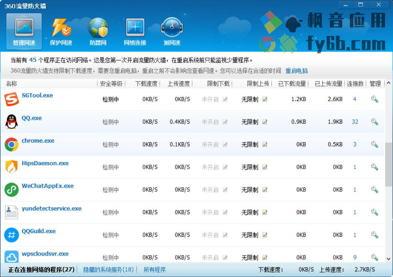Open manage wrench for chrome.exe
The width and height of the screenshot is (393, 277).
375,144
